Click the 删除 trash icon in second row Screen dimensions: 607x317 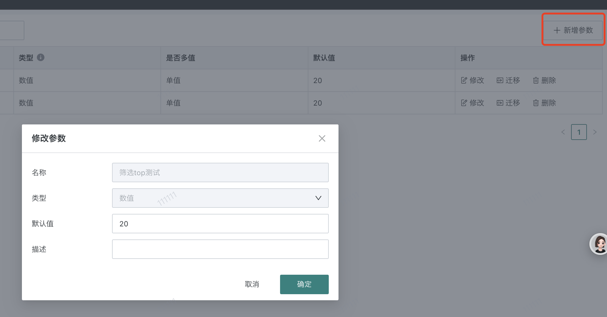tap(536, 103)
